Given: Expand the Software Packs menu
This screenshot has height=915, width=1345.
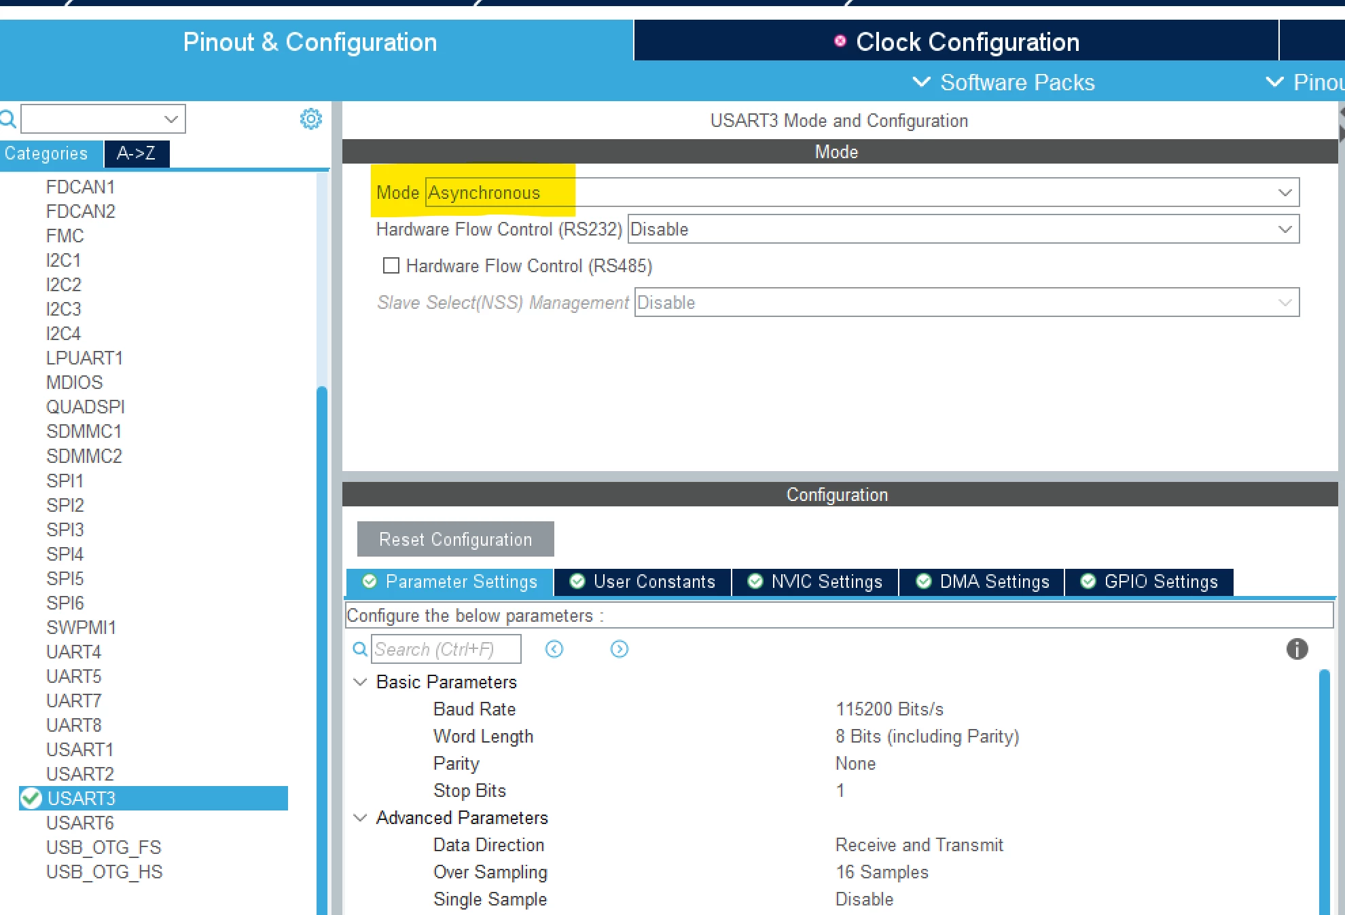Looking at the screenshot, I should (1003, 82).
